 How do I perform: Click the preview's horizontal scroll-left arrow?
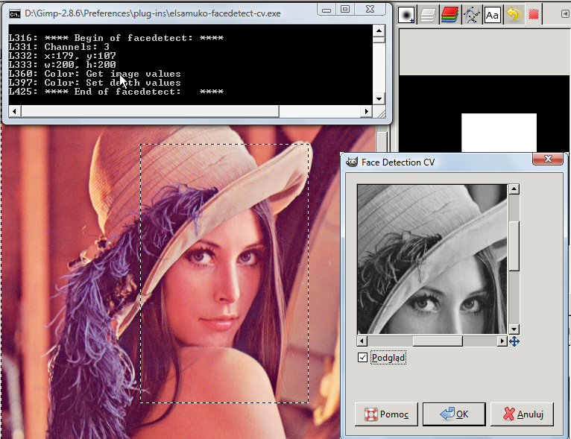[362, 341]
